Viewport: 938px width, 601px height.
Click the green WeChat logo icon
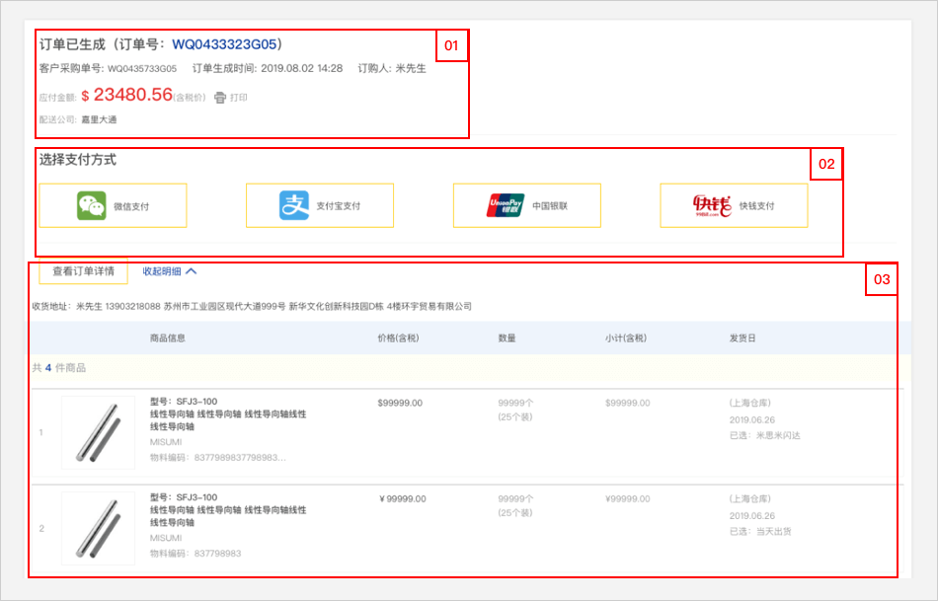pos(92,205)
